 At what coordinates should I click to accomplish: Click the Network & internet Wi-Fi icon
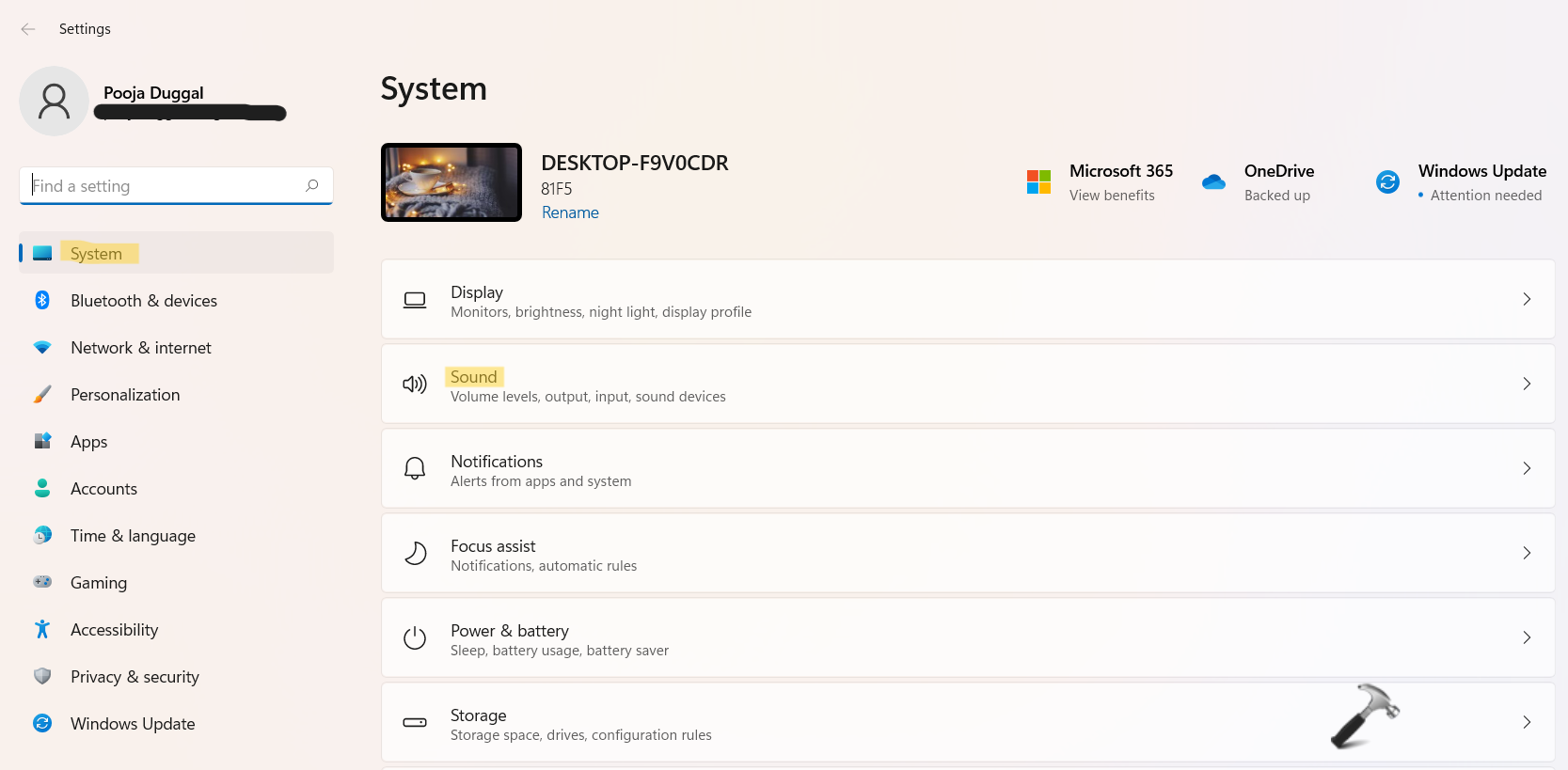[x=42, y=347]
